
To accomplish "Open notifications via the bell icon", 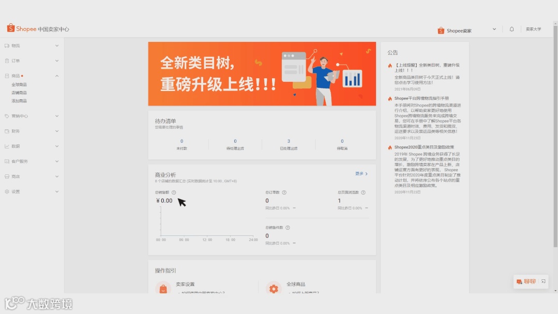I will pyautogui.click(x=512, y=29).
